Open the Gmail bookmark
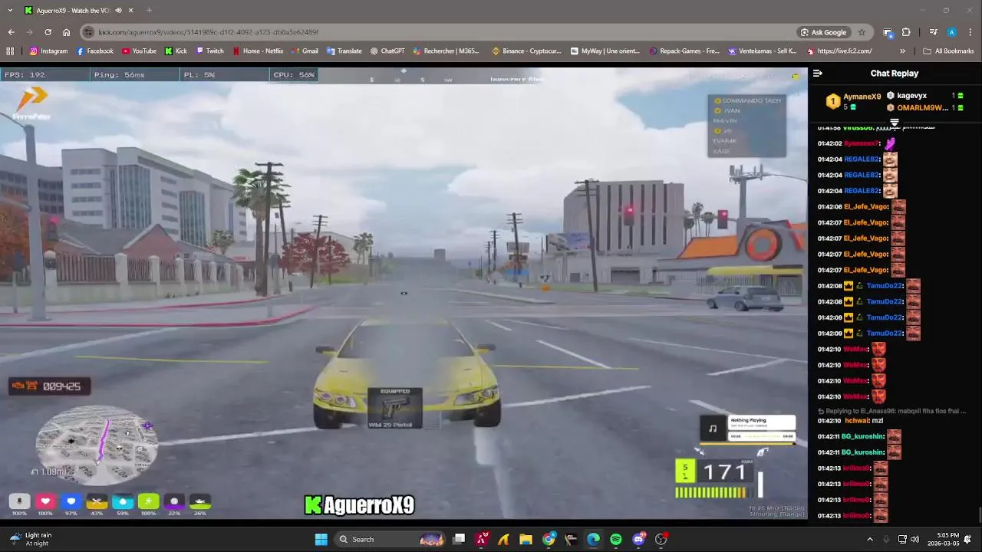 point(305,51)
